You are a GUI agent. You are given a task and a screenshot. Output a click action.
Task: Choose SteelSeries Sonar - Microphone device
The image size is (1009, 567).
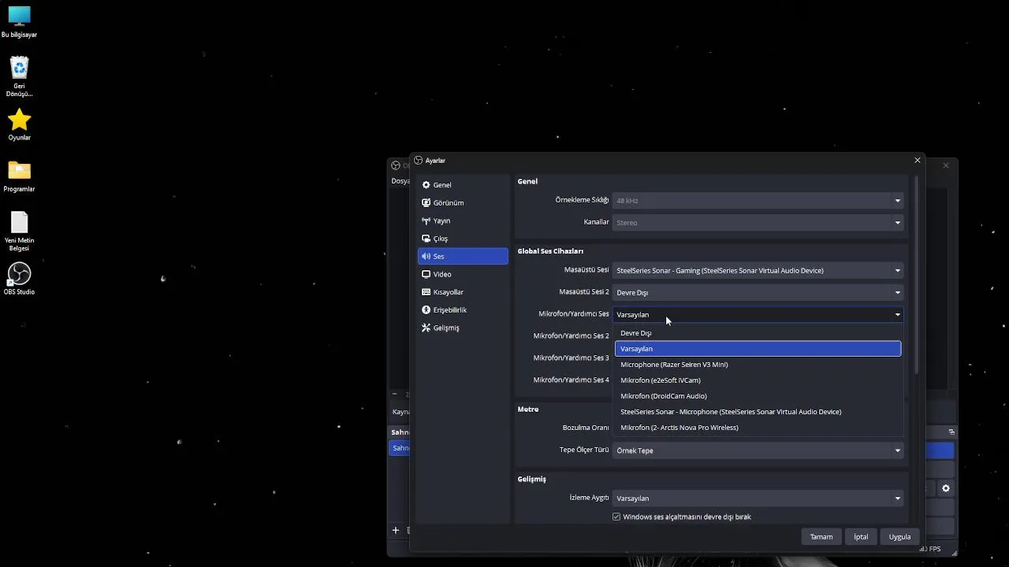point(758,412)
